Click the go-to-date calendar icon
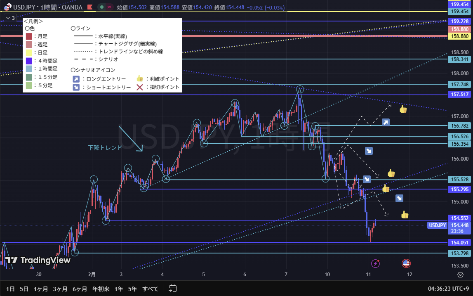The width and height of the screenshot is (473, 296). click(173, 289)
